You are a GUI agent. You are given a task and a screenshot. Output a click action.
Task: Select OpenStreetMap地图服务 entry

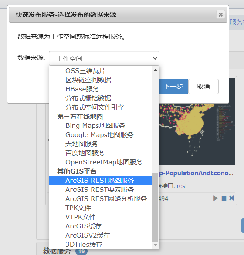tap(100, 162)
